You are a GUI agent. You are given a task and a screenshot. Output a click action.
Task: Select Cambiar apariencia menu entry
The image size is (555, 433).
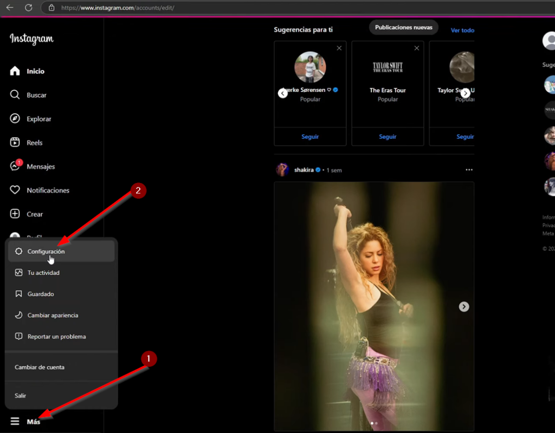[x=61, y=315]
